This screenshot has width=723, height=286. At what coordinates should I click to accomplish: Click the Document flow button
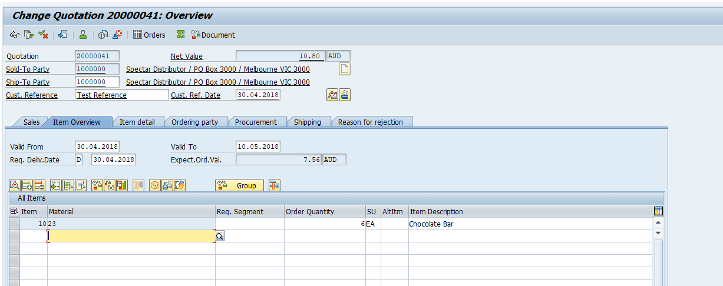click(213, 35)
